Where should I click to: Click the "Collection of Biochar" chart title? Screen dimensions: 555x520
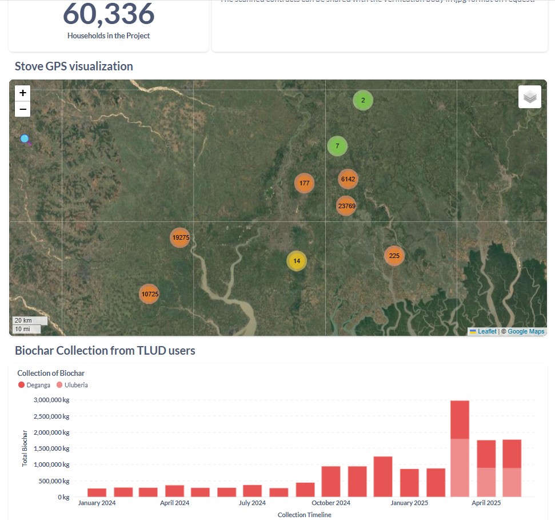[51, 373]
